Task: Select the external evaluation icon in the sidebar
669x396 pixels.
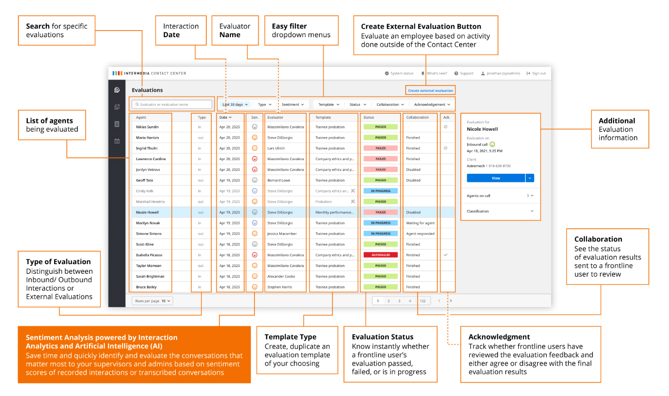Action: 116,107
